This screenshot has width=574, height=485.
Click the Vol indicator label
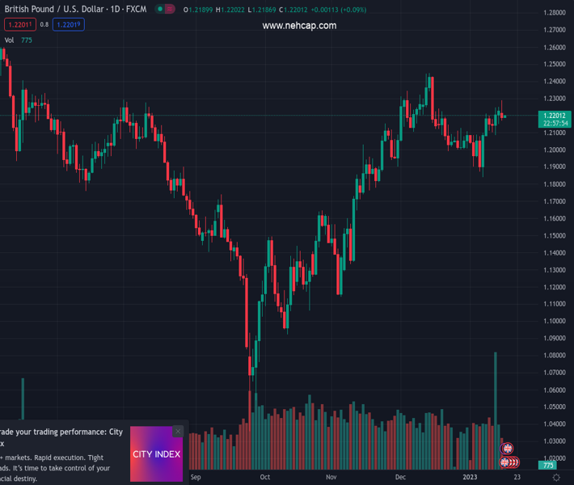click(9, 40)
